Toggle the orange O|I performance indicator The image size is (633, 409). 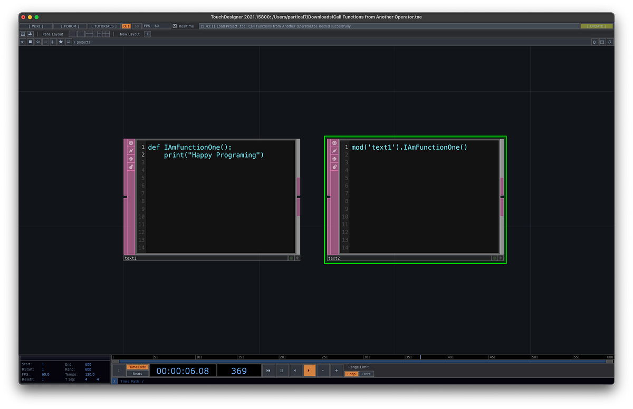tap(126, 25)
